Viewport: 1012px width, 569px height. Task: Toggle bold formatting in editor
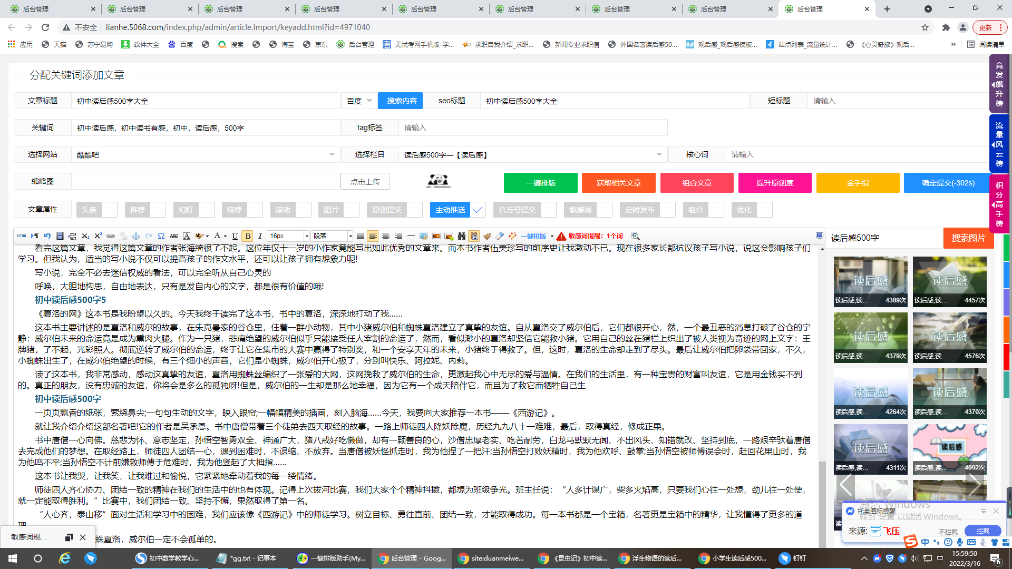click(x=248, y=236)
